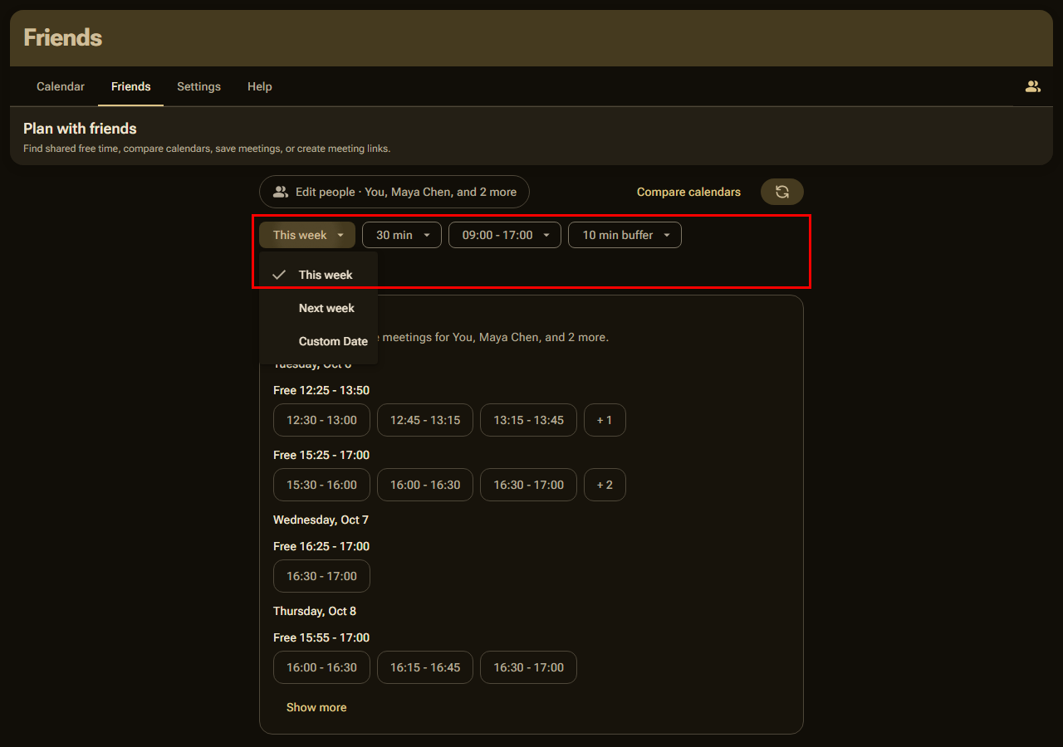The height and width of the screenshot is (747, 1063).
Task: Expand the + 2 extra slots
Action: tap(605, 485)
